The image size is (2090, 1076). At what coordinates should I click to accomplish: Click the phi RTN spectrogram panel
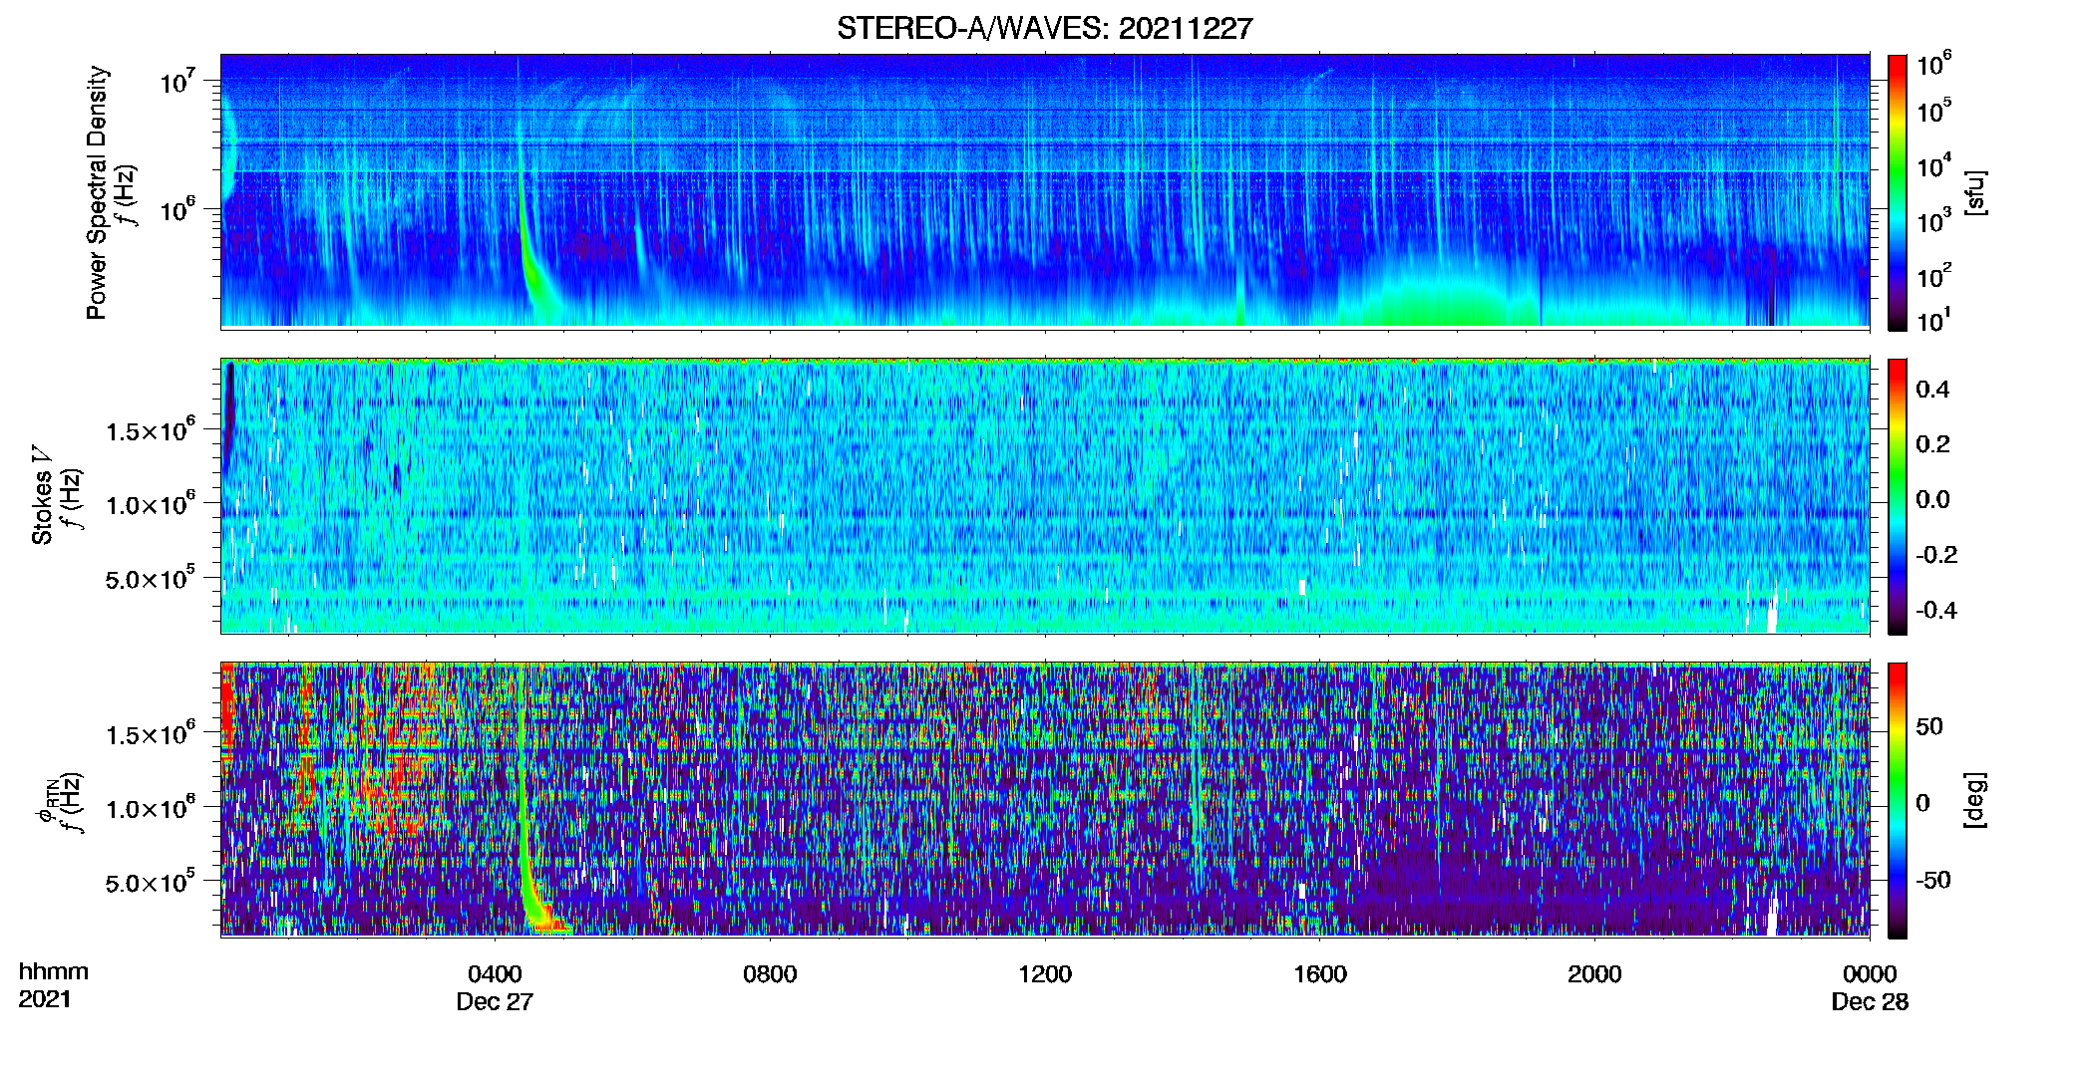coord(1045,799)
